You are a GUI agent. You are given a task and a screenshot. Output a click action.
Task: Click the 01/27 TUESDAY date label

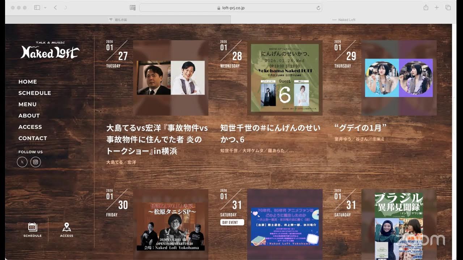[x=117, y=54]
